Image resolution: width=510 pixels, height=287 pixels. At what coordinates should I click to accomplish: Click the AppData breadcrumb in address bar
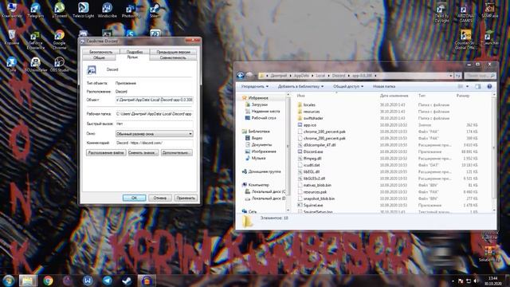(301, 76)
